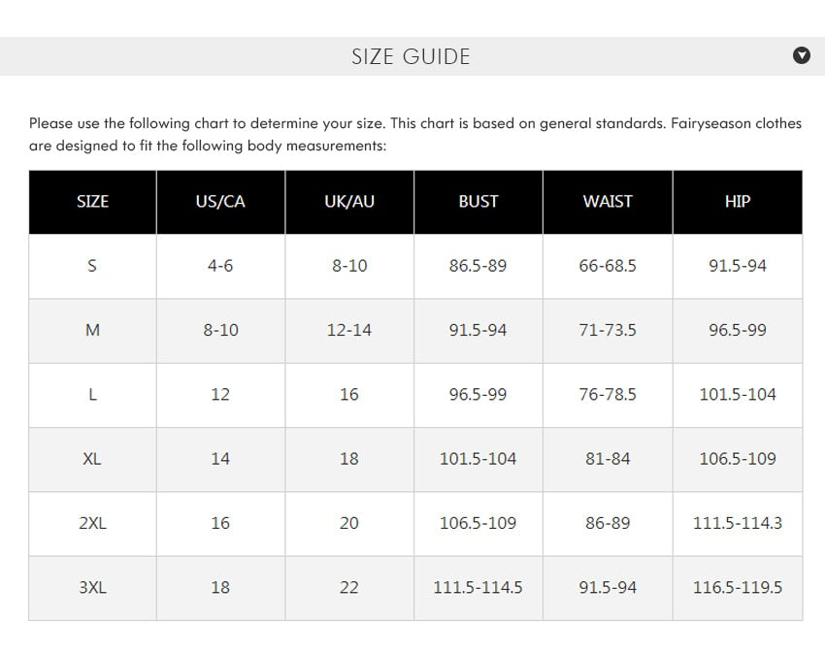Select the S size row label
The image size is (825, 653).
pyautogui.click(x=92, y=266)
